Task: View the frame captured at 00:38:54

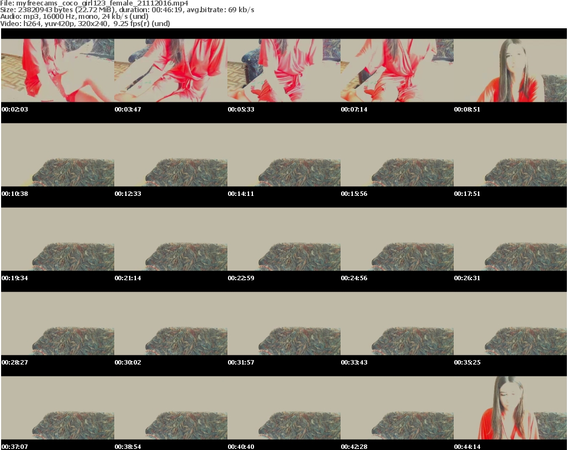Action: pyautogui.click(x=171, y=408)
